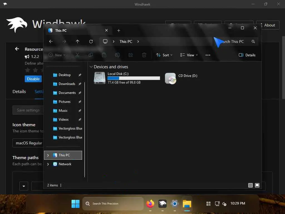Screen dimensions: 285x214
Task: Disable the mod in Windhawk
Action: click(33, 79)
